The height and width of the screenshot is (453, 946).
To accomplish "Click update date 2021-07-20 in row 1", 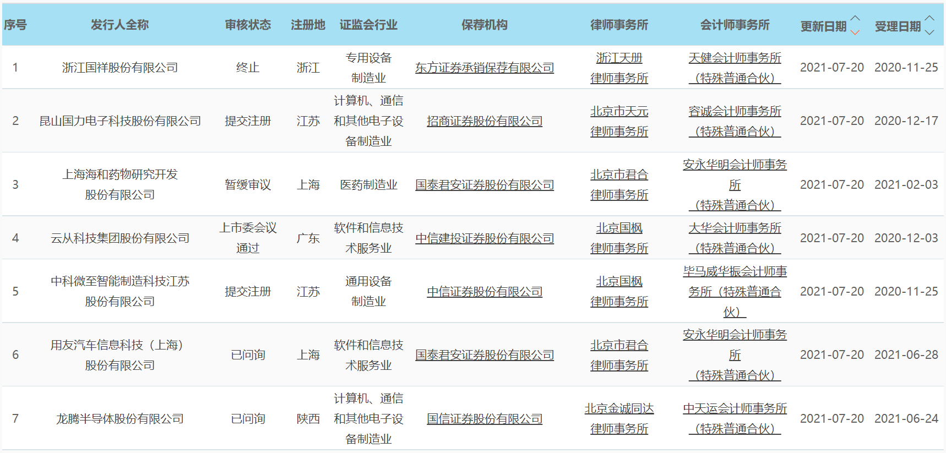I will pos(832,68).
